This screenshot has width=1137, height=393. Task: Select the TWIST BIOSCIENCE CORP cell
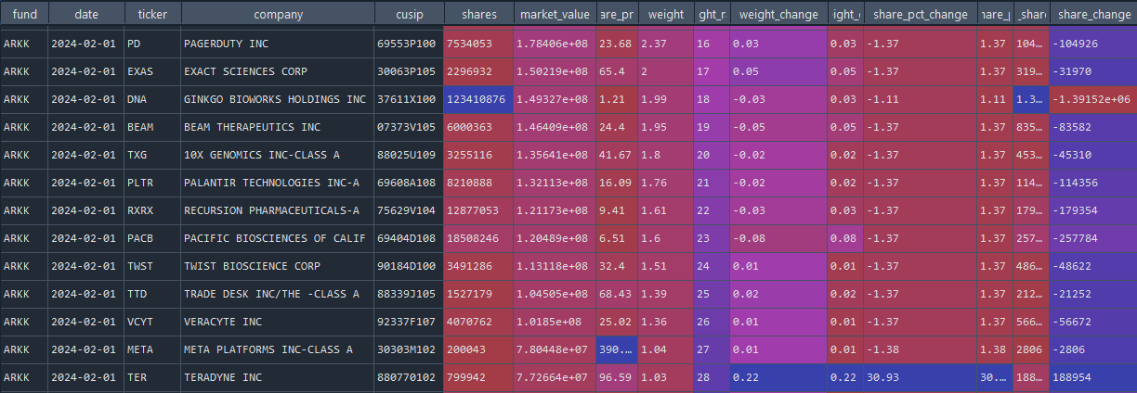pyautogui.click(x=278, y=266)
